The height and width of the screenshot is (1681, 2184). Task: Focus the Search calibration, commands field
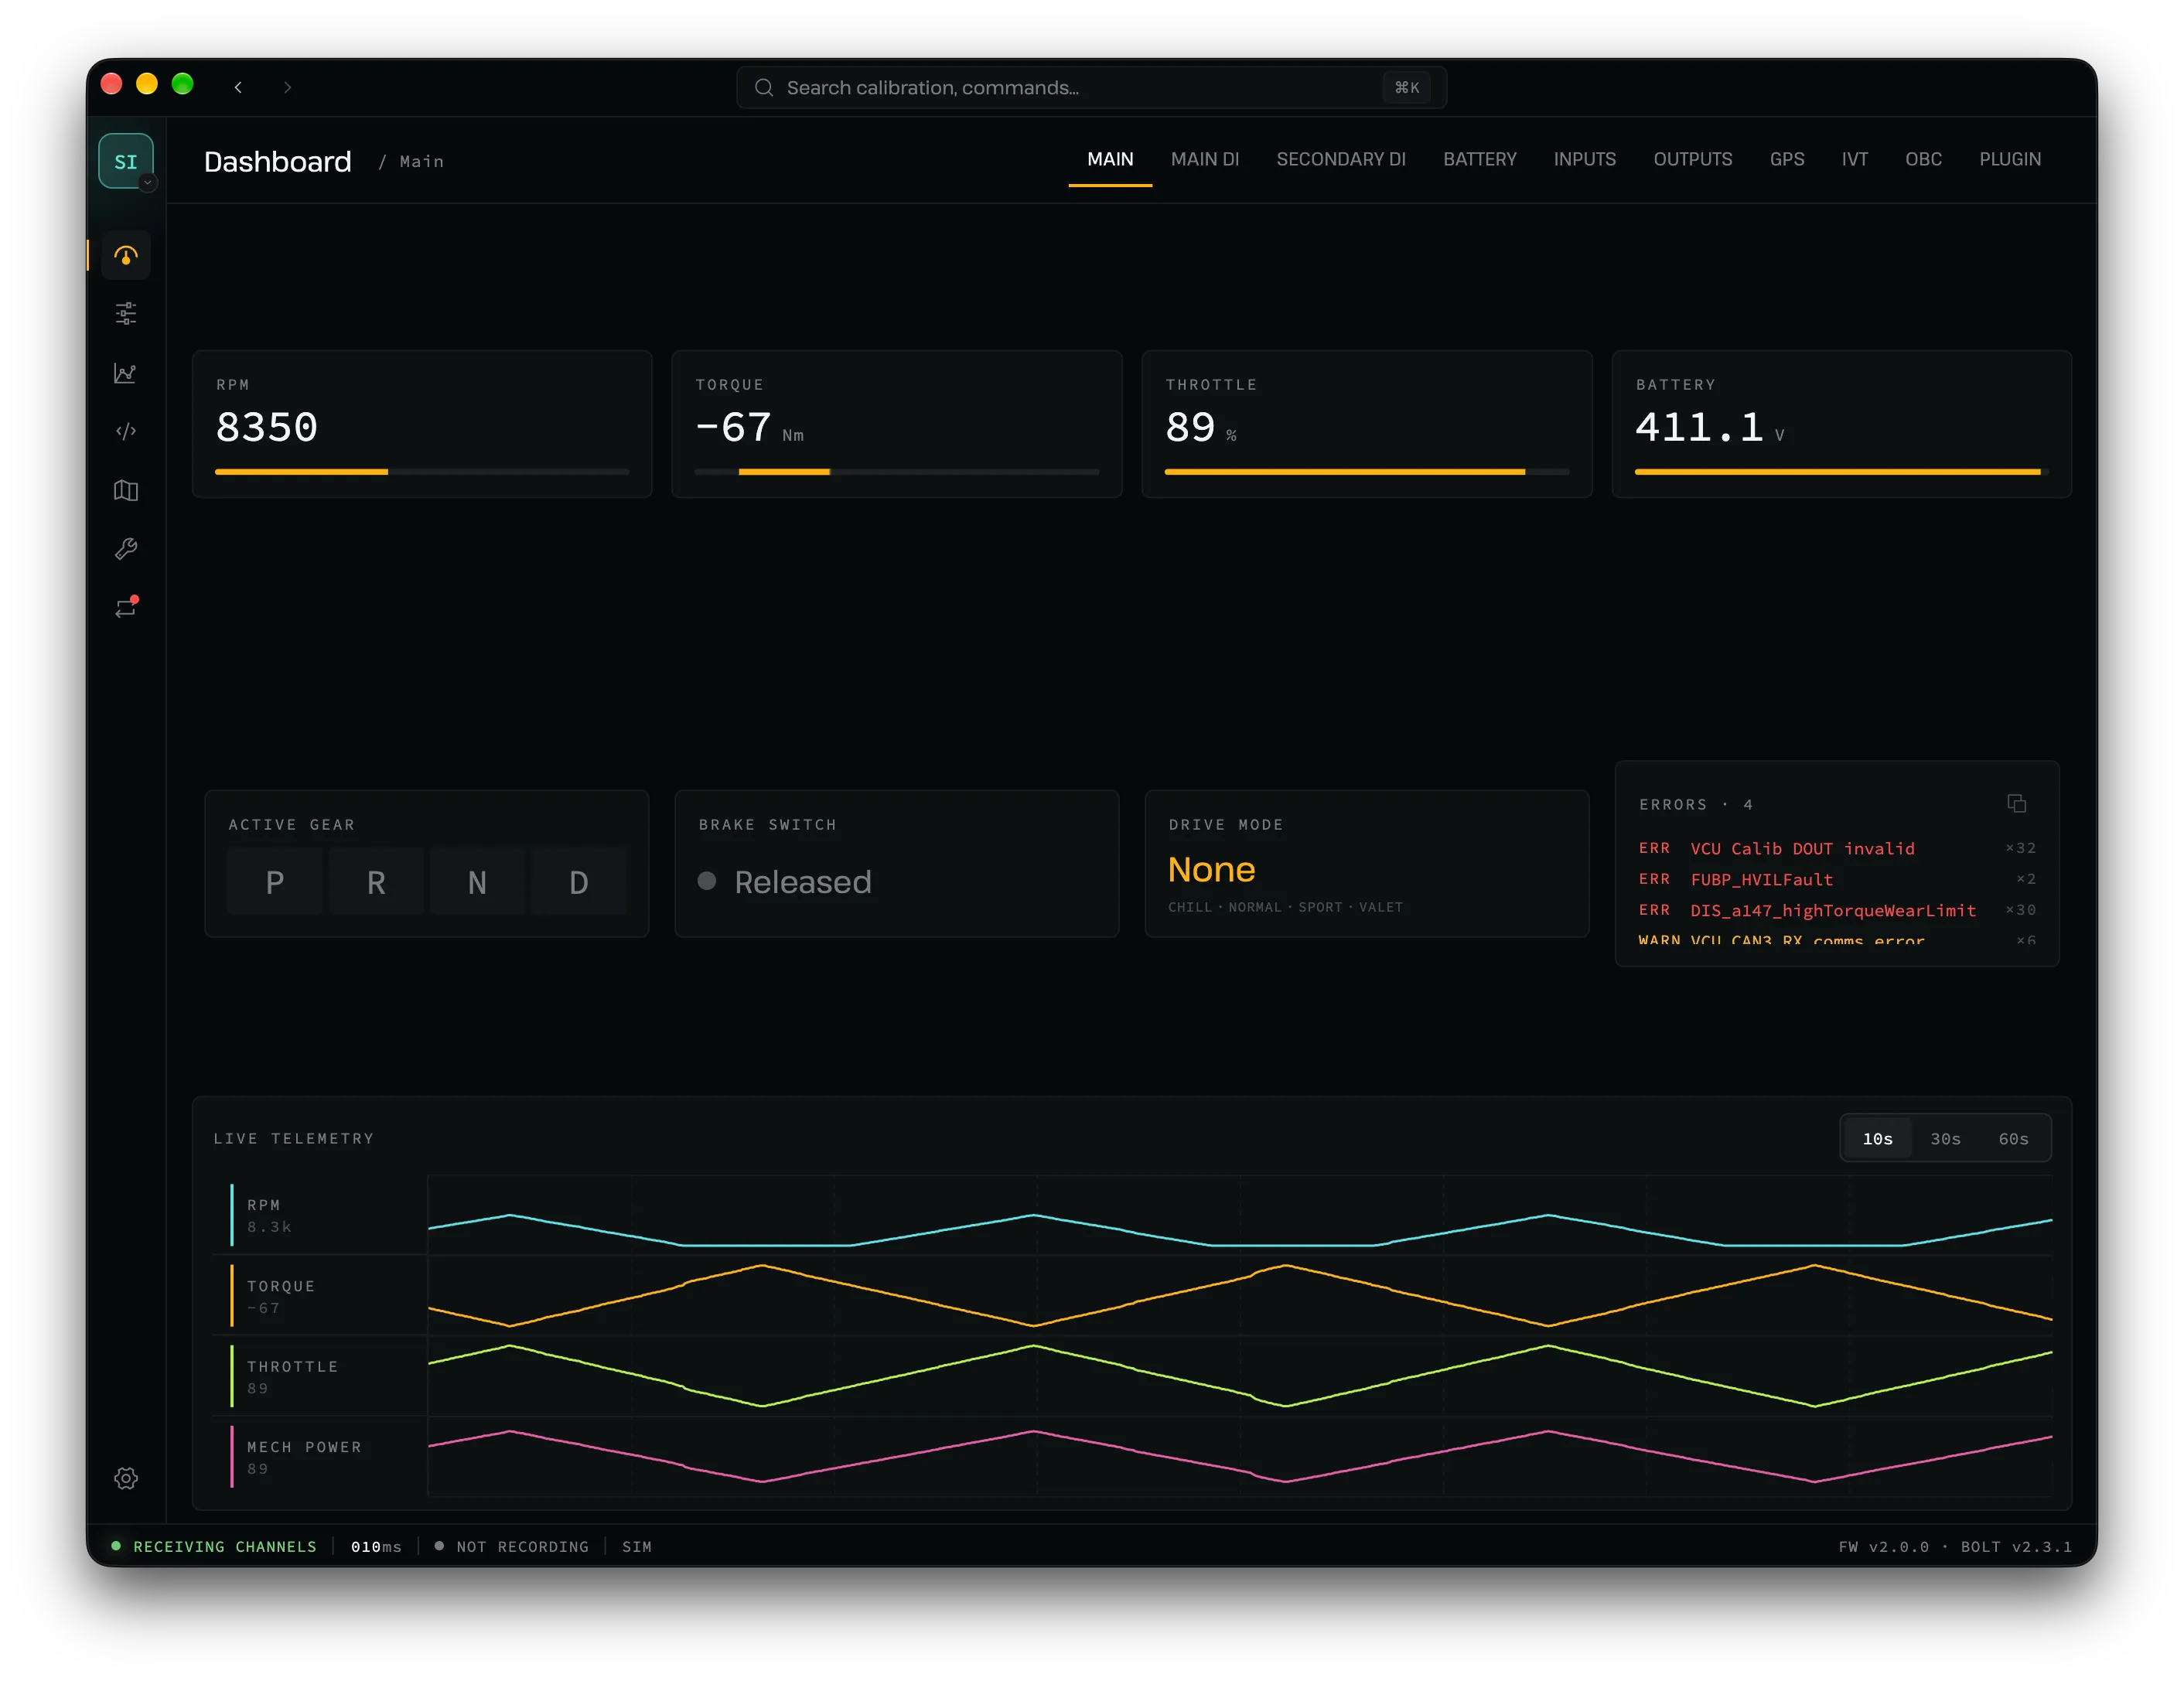point(1091,87)
